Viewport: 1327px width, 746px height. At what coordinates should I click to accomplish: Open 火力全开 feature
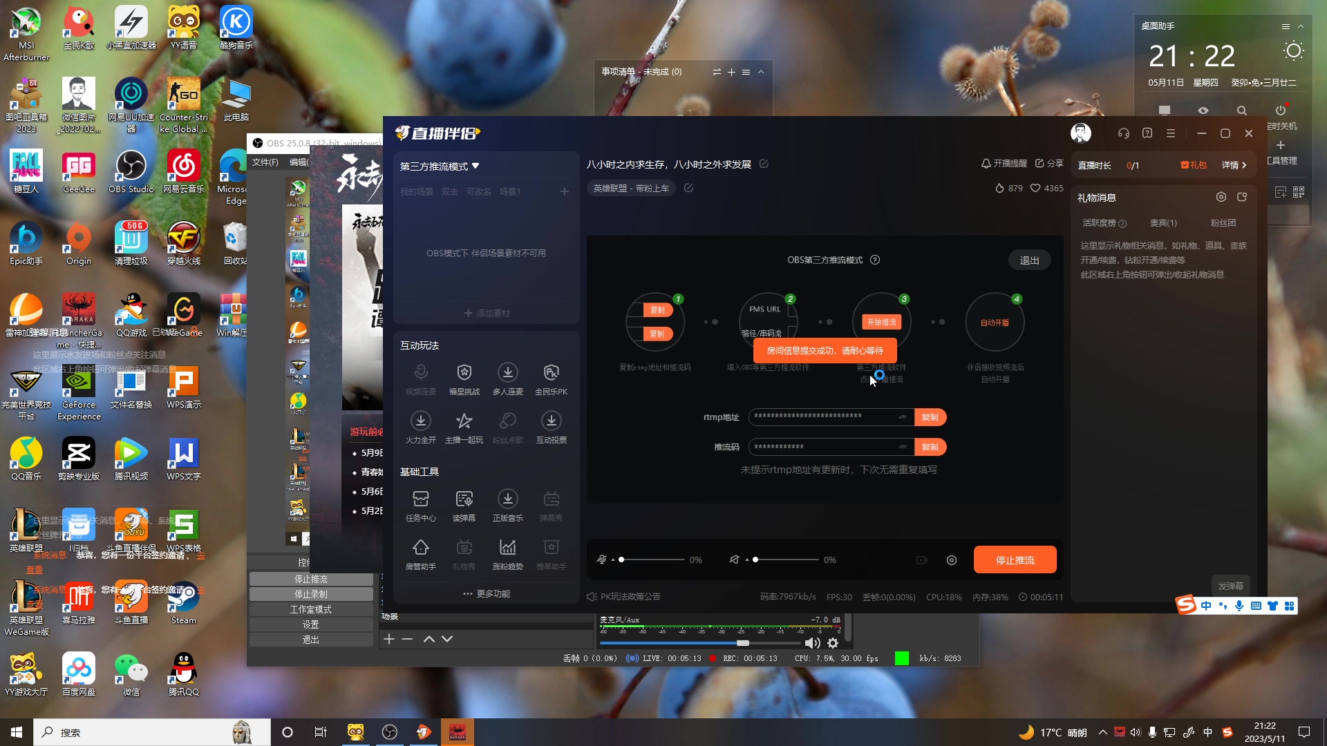(420, 428)
